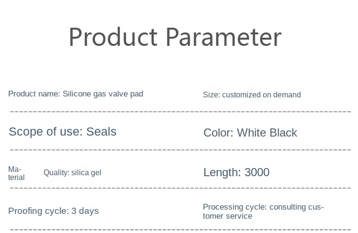The width and height of the screenshot is (358, 233).
Task: Click the "Size:" label
Action: pos(211,95)
